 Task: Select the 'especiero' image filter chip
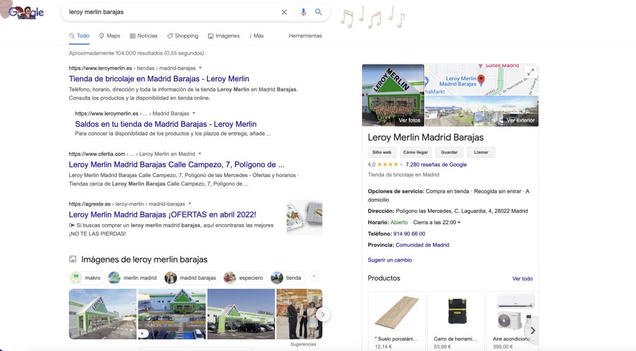(245, 278)
